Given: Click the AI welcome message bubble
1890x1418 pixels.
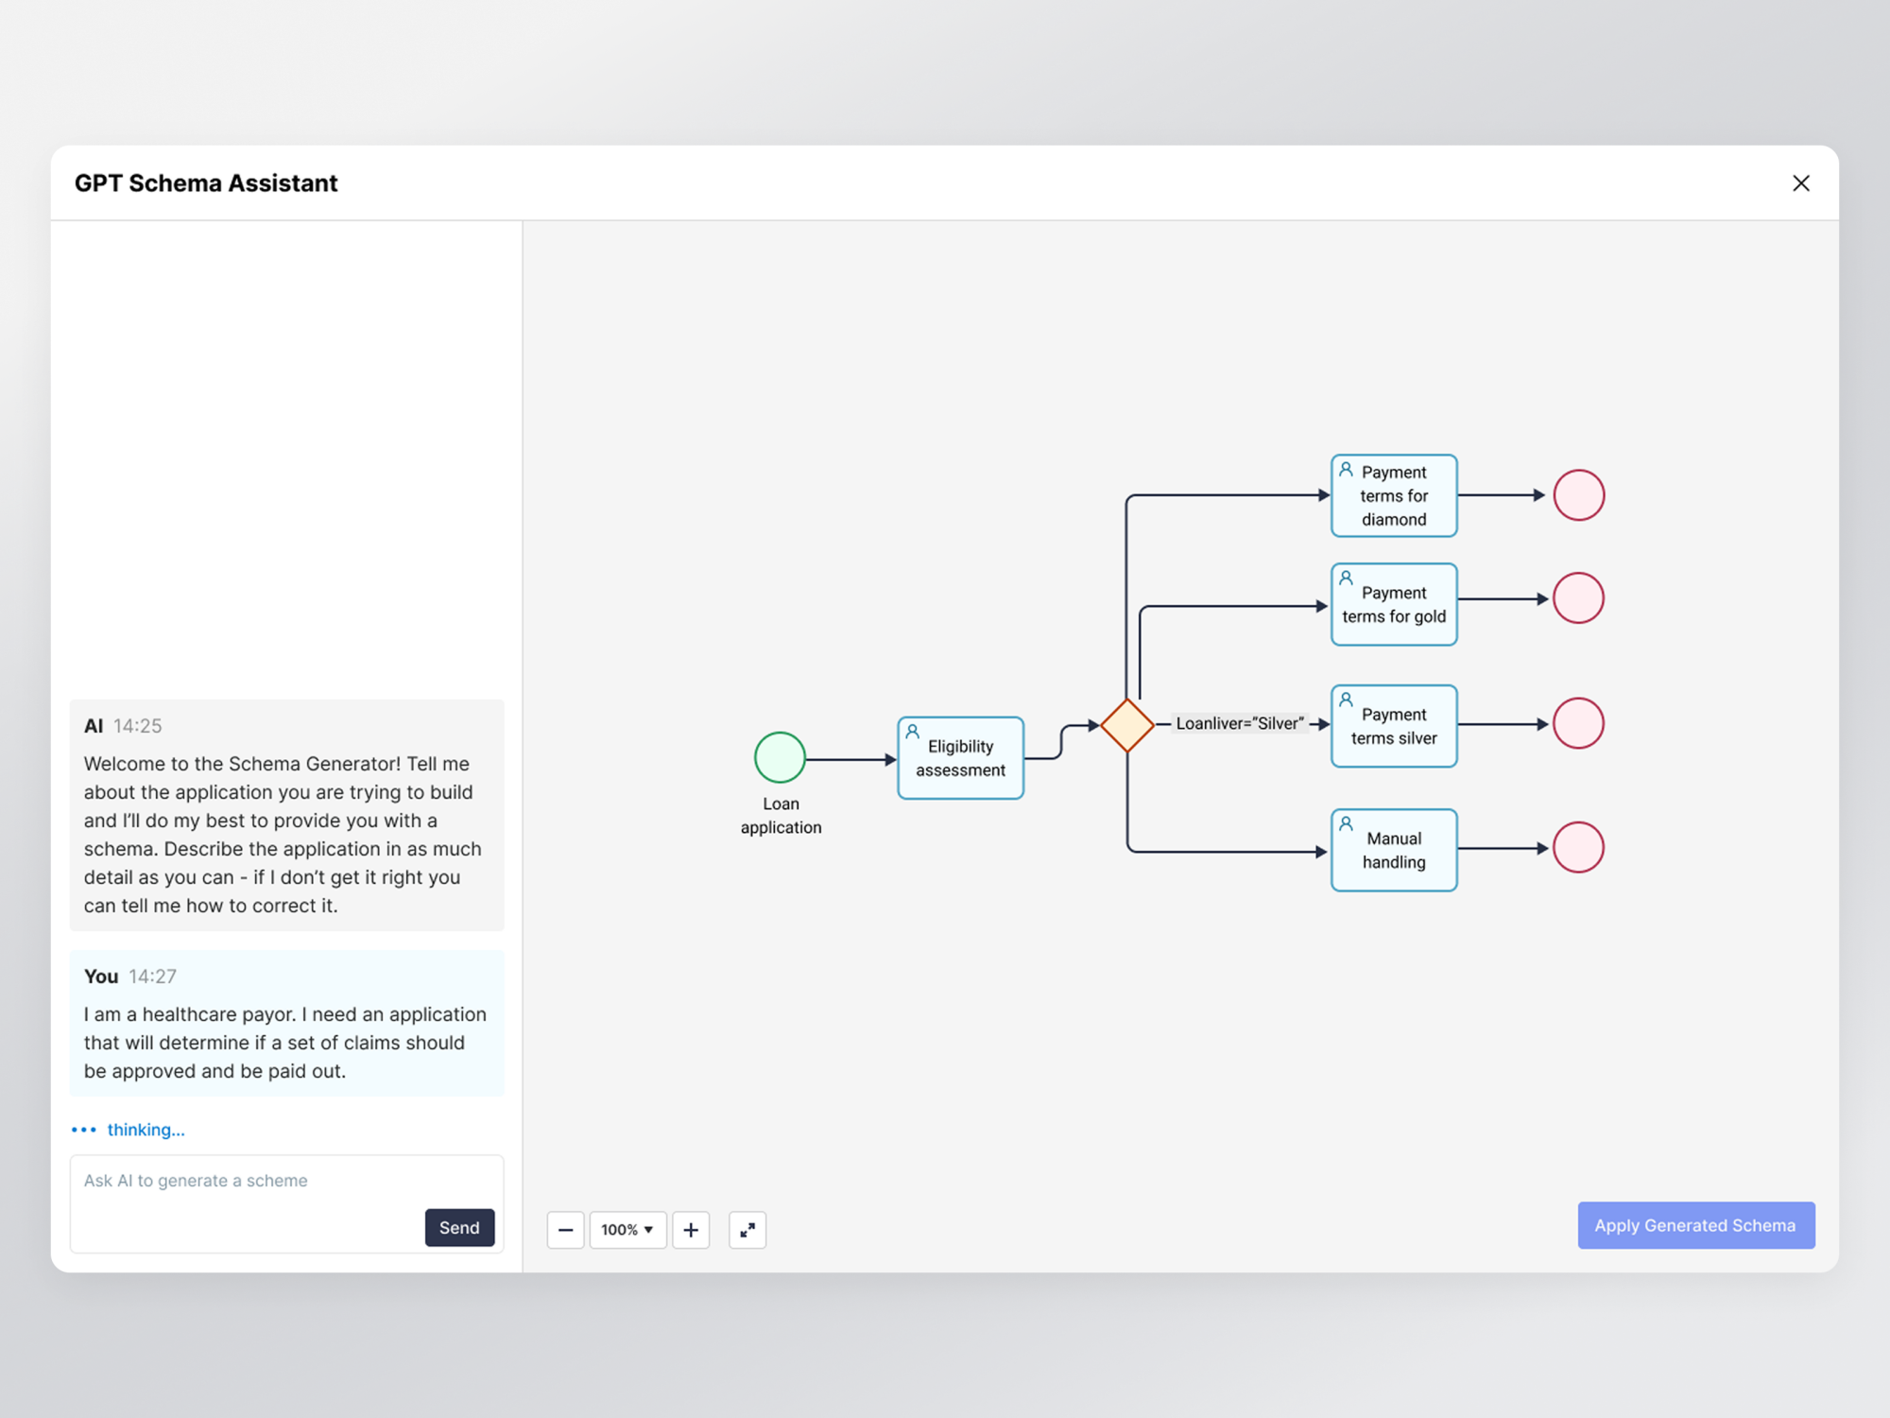Looking at the screenshot, I should pos(286,816).
